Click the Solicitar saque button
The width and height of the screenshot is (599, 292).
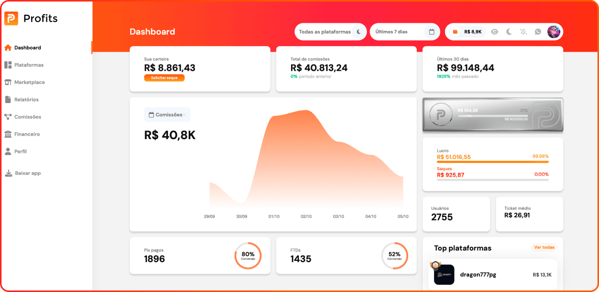164,78
